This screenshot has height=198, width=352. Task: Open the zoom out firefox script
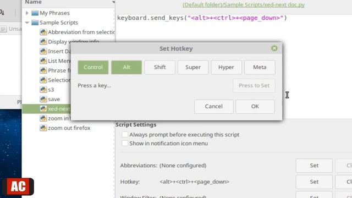click(x=69, y=128)
